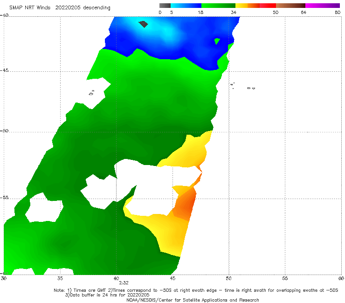Viewport: 345px width, 303px height.
Task: Click the color bar label '80' at right end
Action: click(338, 13)
